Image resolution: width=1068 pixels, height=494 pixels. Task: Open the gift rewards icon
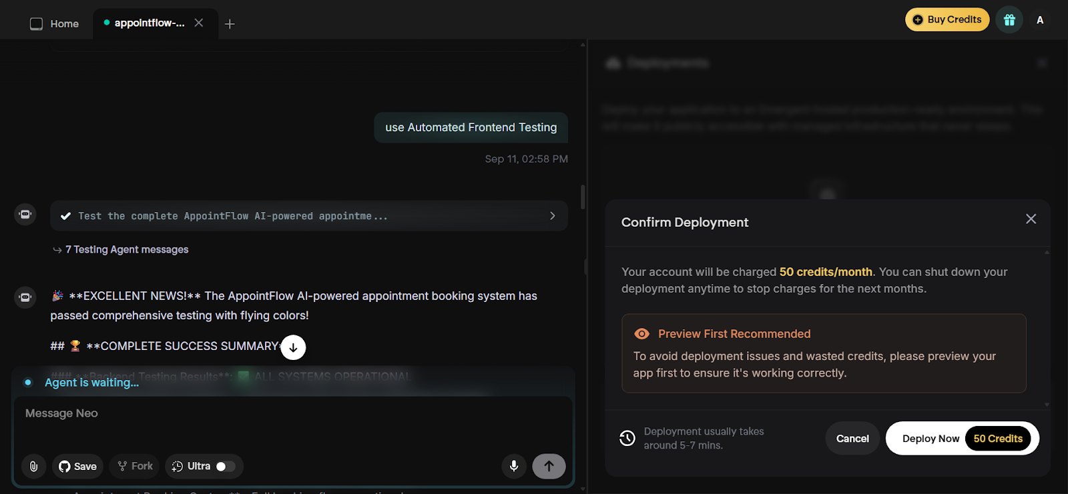(x=1009, y=20)
